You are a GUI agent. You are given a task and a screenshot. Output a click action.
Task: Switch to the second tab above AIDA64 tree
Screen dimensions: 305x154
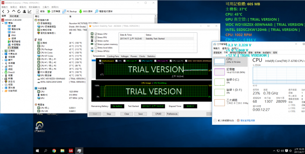point(14,16)
